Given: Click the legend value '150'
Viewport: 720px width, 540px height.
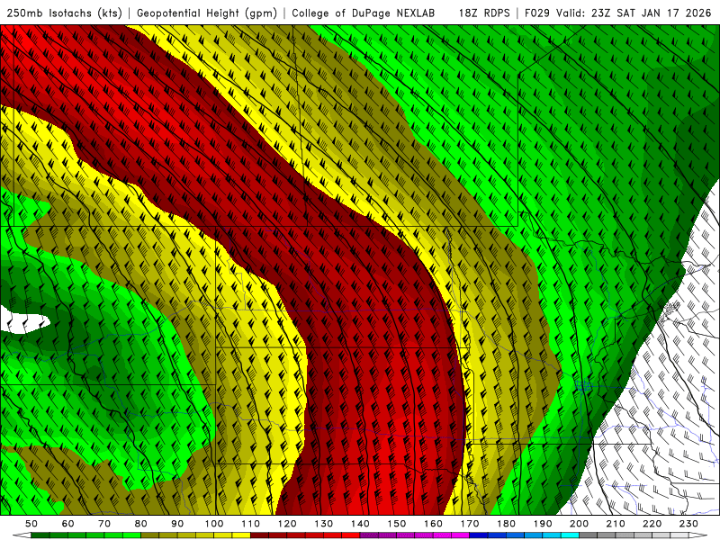Looking at the screenshot, I should coord(396,524).
